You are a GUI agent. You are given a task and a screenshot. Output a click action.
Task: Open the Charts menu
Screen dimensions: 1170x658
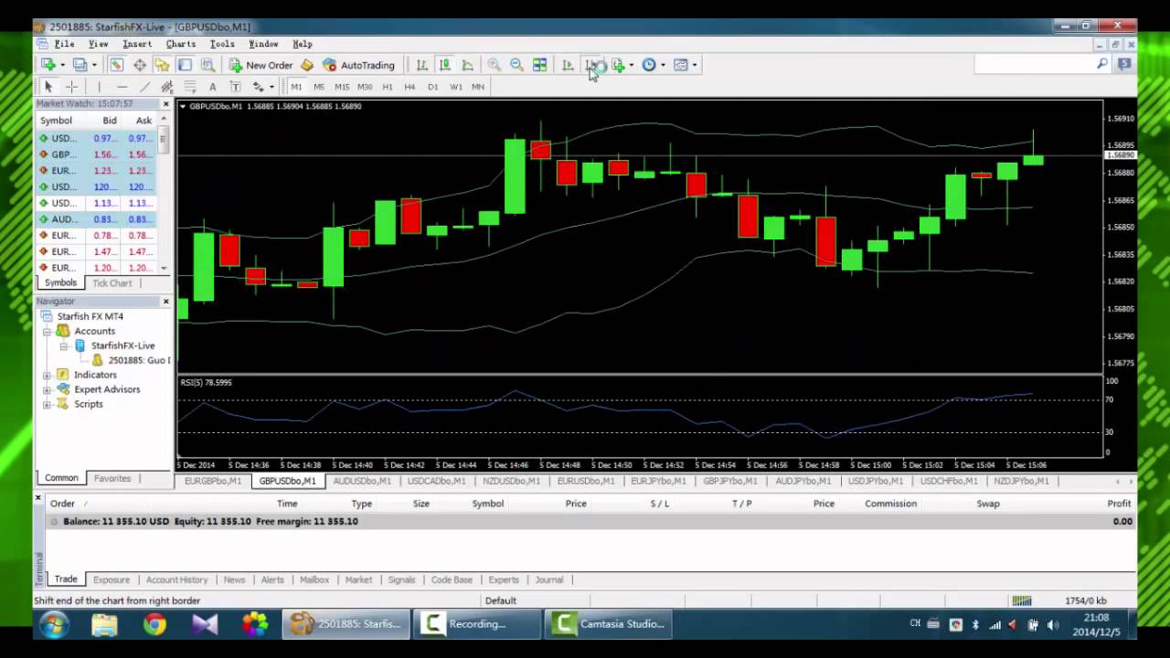click(x=181, y=44)
